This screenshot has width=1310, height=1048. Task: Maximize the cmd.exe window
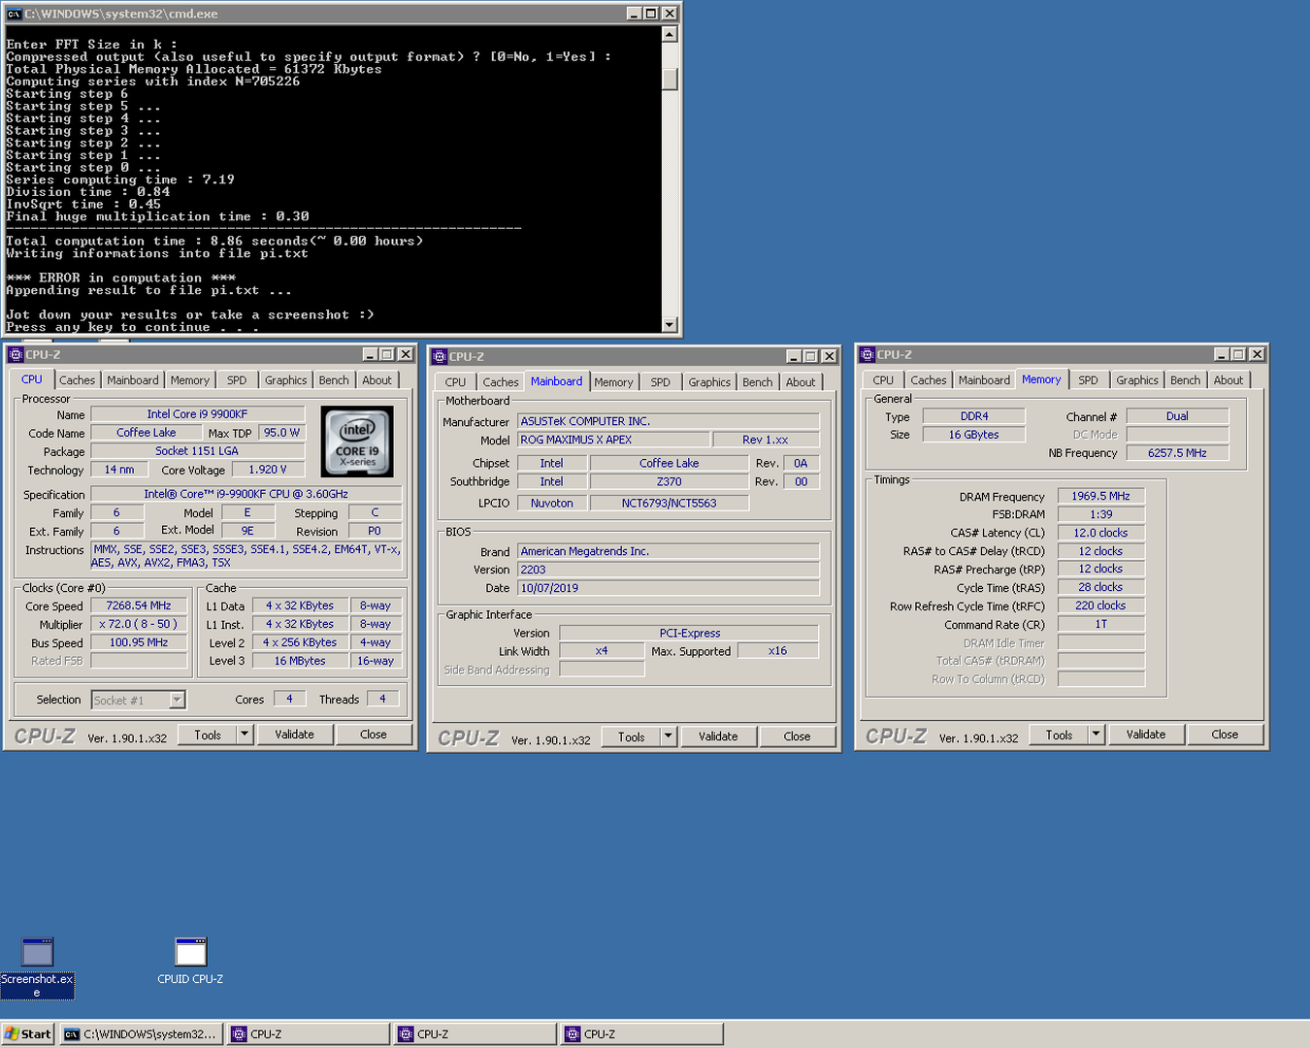(x=652, y=14)
